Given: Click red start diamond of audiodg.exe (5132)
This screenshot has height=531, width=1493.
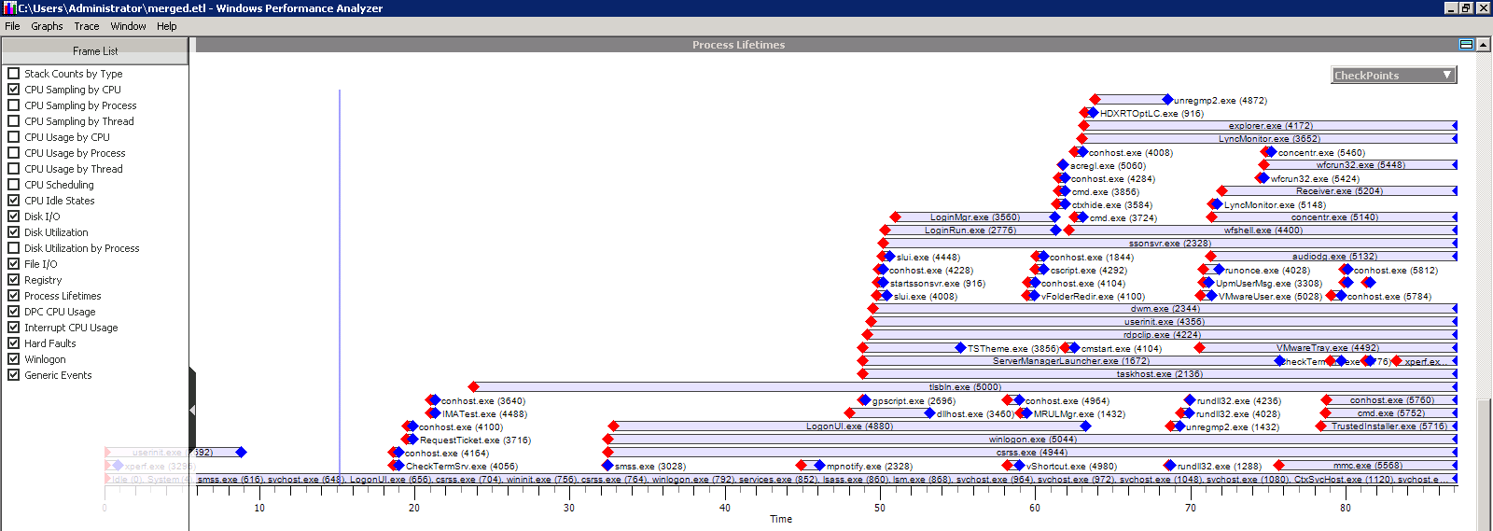Looking at the screenshot, I should [x=1210, y=256].
